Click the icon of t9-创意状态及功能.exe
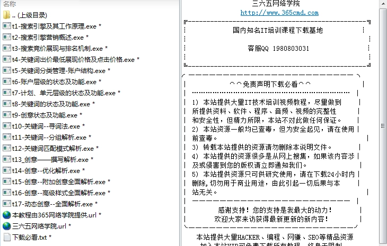Screen dimensions: 387x246 click(x=7, y=115)
